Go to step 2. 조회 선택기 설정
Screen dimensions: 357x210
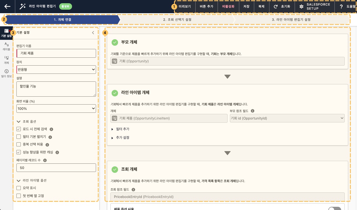(x=177, y=20)
